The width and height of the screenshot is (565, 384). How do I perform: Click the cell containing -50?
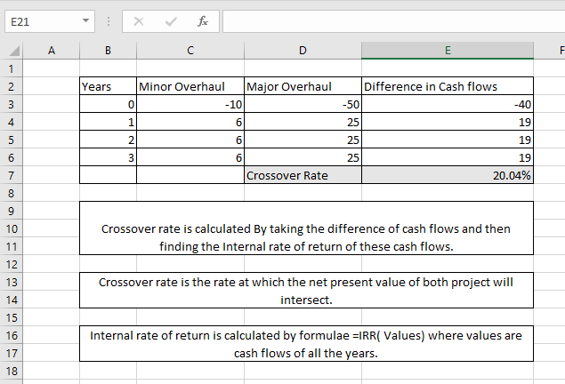pos(302,104)
